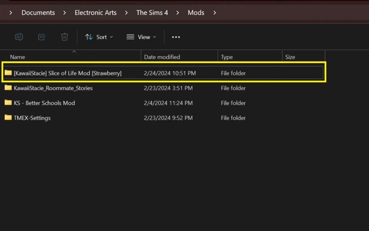Expand the chevron after Mods
The image size is (369, 231).
(x=214, y=13)
